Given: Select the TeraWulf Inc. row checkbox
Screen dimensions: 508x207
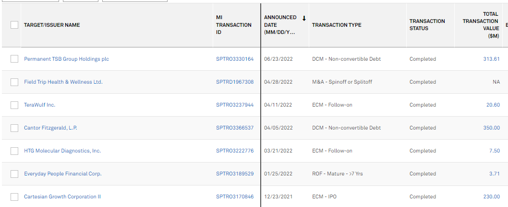Looking at the screenshot, I should (x=14, y=105).
